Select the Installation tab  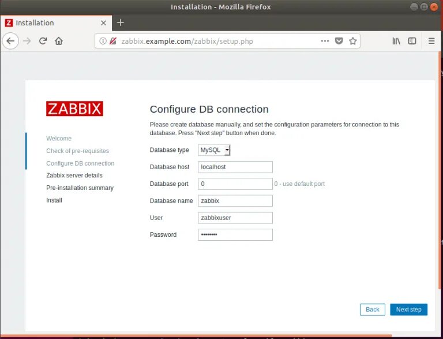tap(56, 23)
